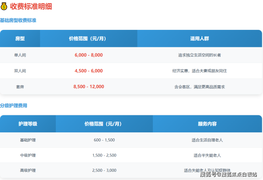263x180 pixels.
Task: Click the 1,500 - 2,500 price cell
Action: [104, 155]
